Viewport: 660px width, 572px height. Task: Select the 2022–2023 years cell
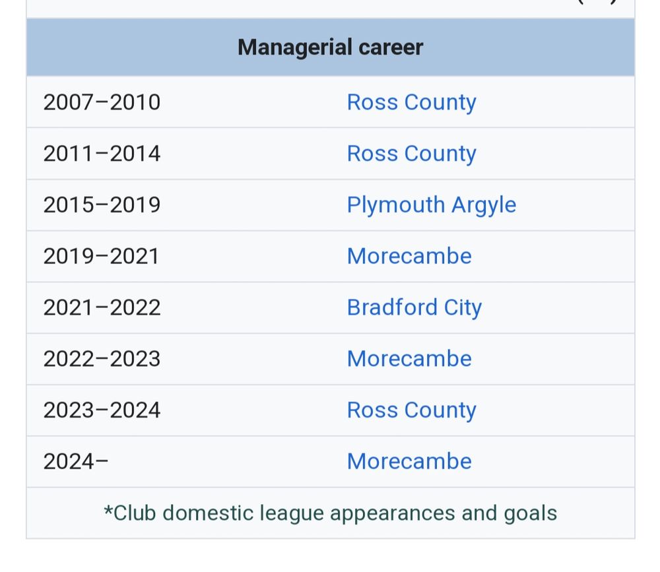coord(102,359)
